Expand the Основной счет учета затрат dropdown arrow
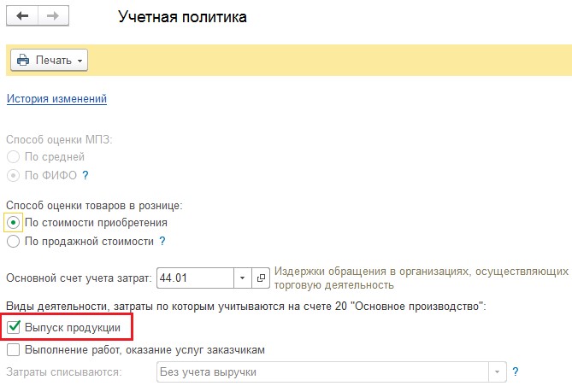 point(241,278)
